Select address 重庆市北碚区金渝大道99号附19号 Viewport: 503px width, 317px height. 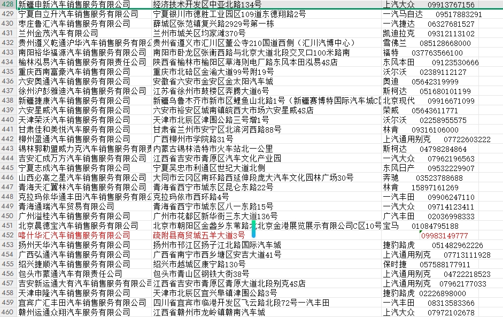(213, 72)
